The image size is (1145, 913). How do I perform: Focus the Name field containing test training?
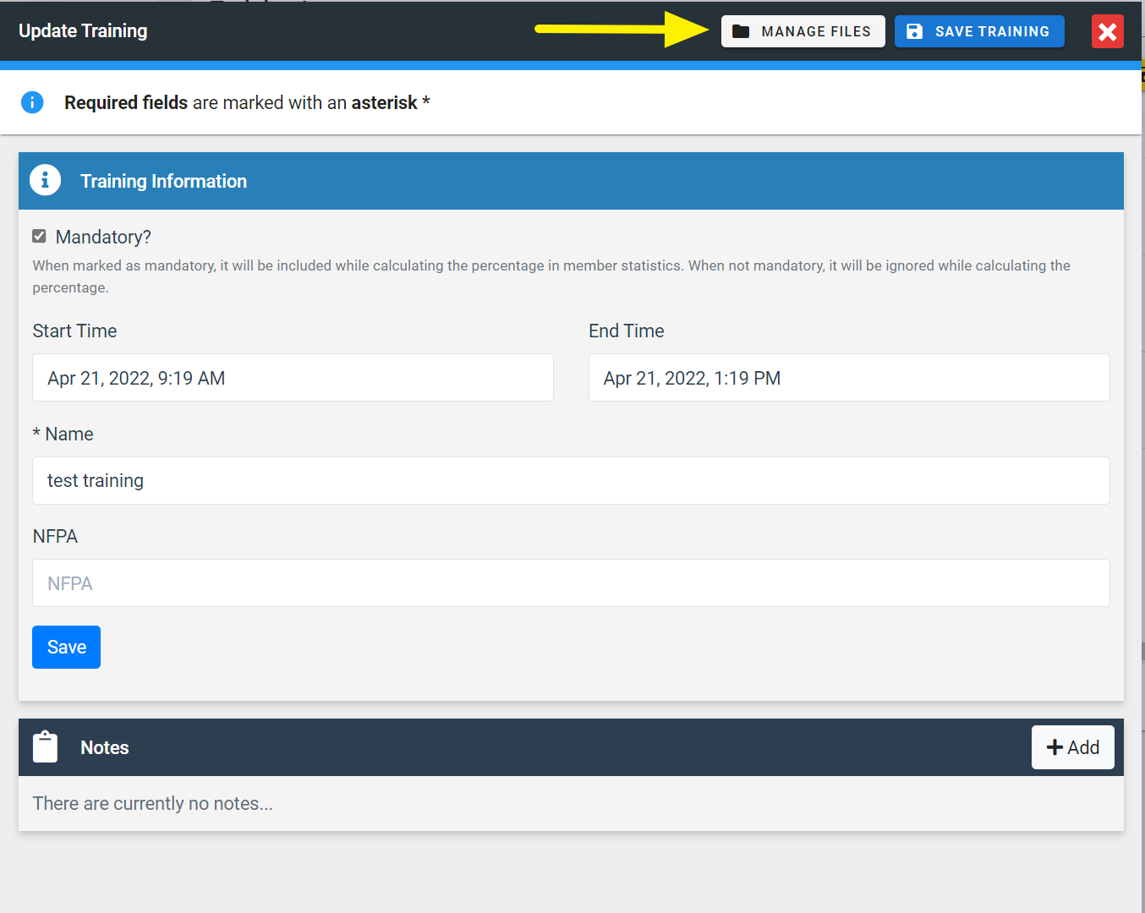(571, 480)
